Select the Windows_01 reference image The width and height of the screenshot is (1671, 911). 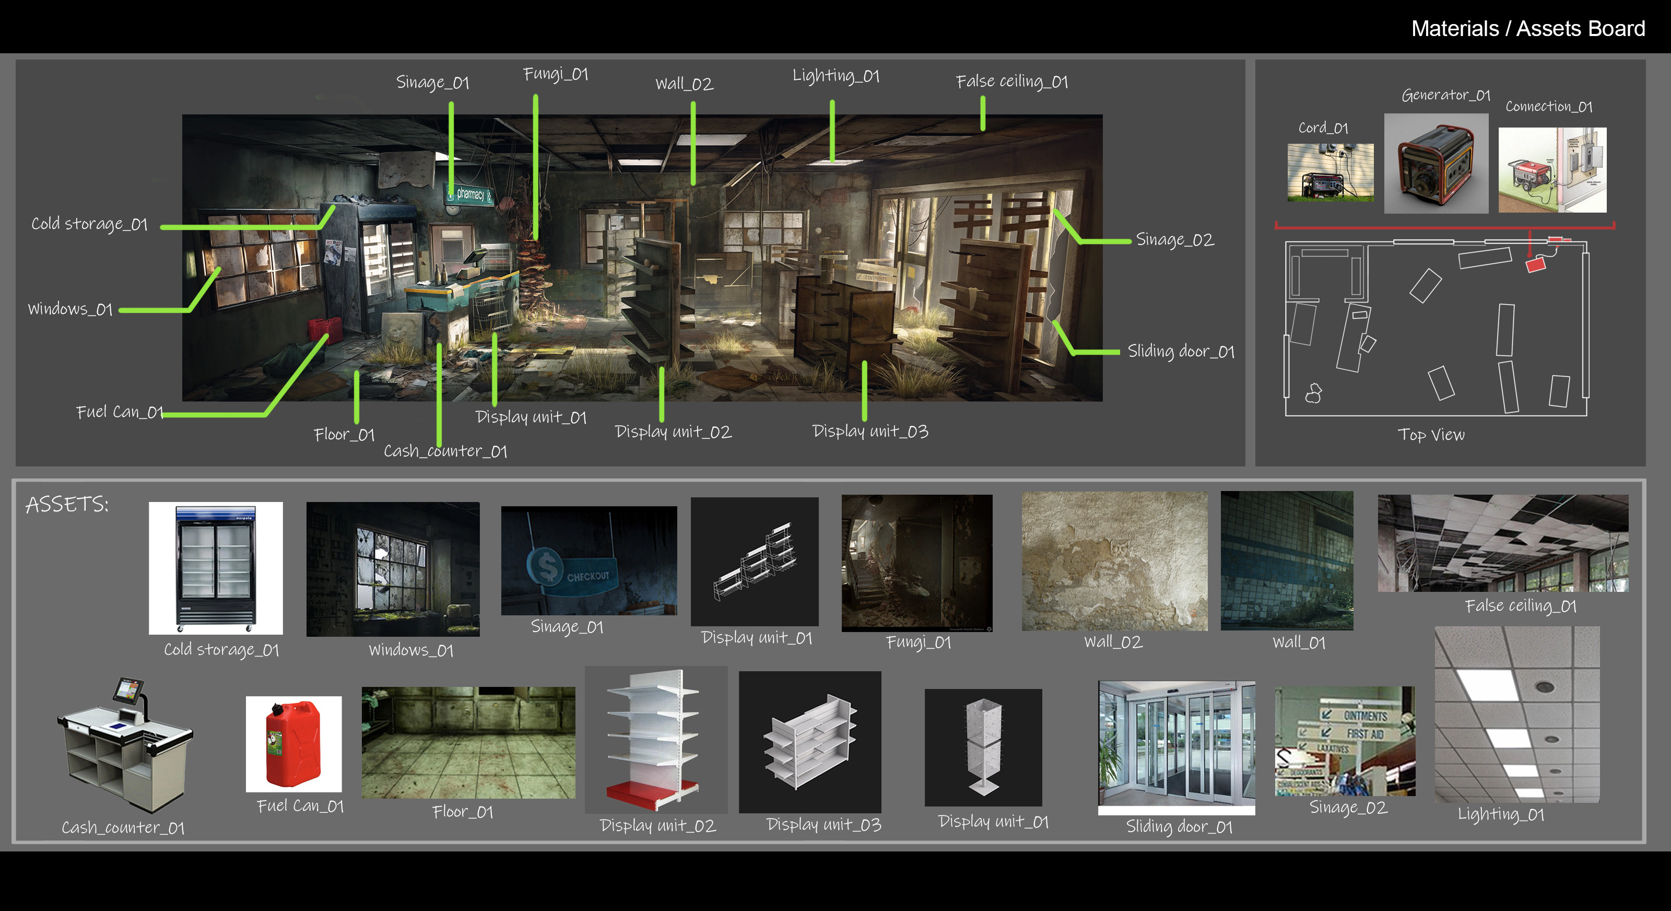click(393, 568)
